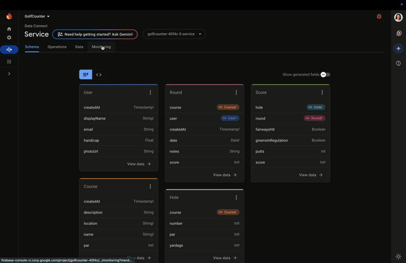406x263 pixels.
Task: Switch to the Operations tab
Action: [57, 47]
